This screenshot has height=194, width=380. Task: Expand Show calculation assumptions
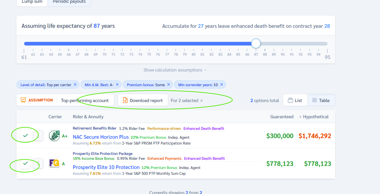(175, 70)
